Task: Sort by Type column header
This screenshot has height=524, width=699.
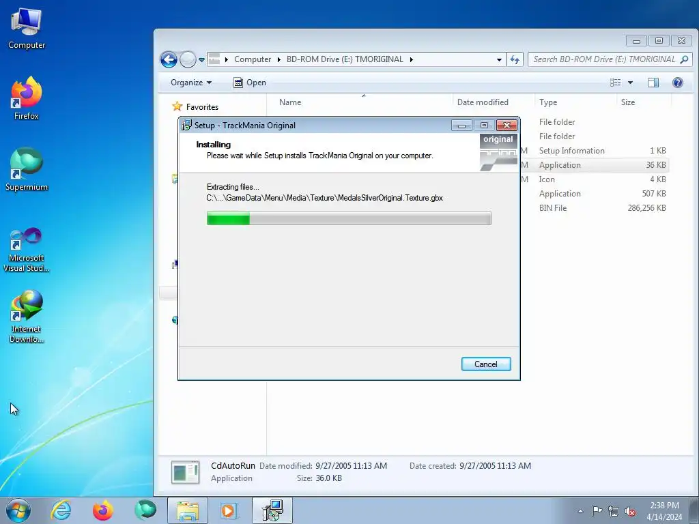Action: pos(548,102)
